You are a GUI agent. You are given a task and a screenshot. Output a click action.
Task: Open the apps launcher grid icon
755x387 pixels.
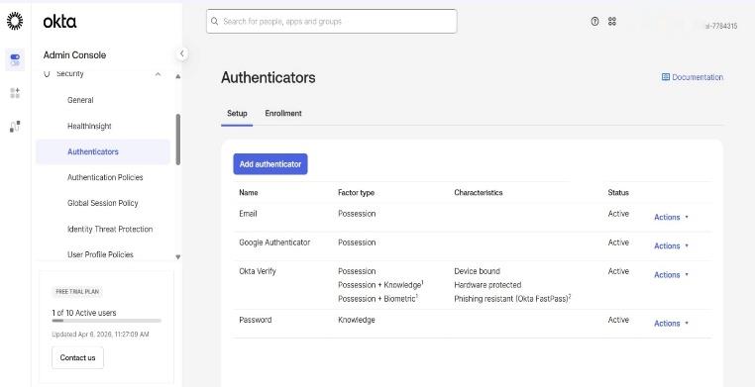[x=612, y=21]
